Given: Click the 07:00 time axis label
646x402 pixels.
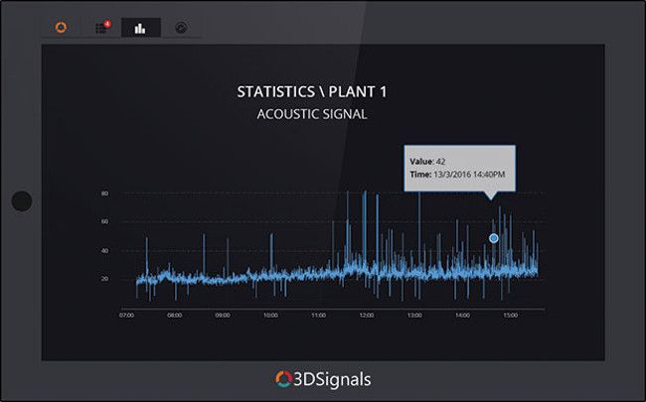Looking at the screenshot, I should click(126, 317).
